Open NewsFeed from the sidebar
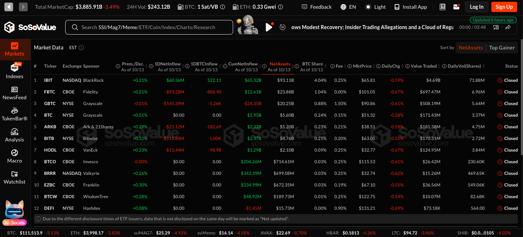The width and height of the screenshot is (523, 237). click(x=15, y=93)
